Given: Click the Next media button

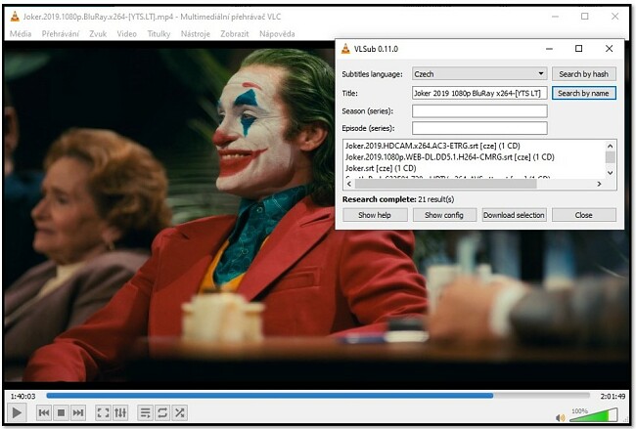Looking at the screenshot, I should point(78,412).
